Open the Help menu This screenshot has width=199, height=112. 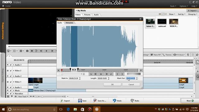[194, 6]
